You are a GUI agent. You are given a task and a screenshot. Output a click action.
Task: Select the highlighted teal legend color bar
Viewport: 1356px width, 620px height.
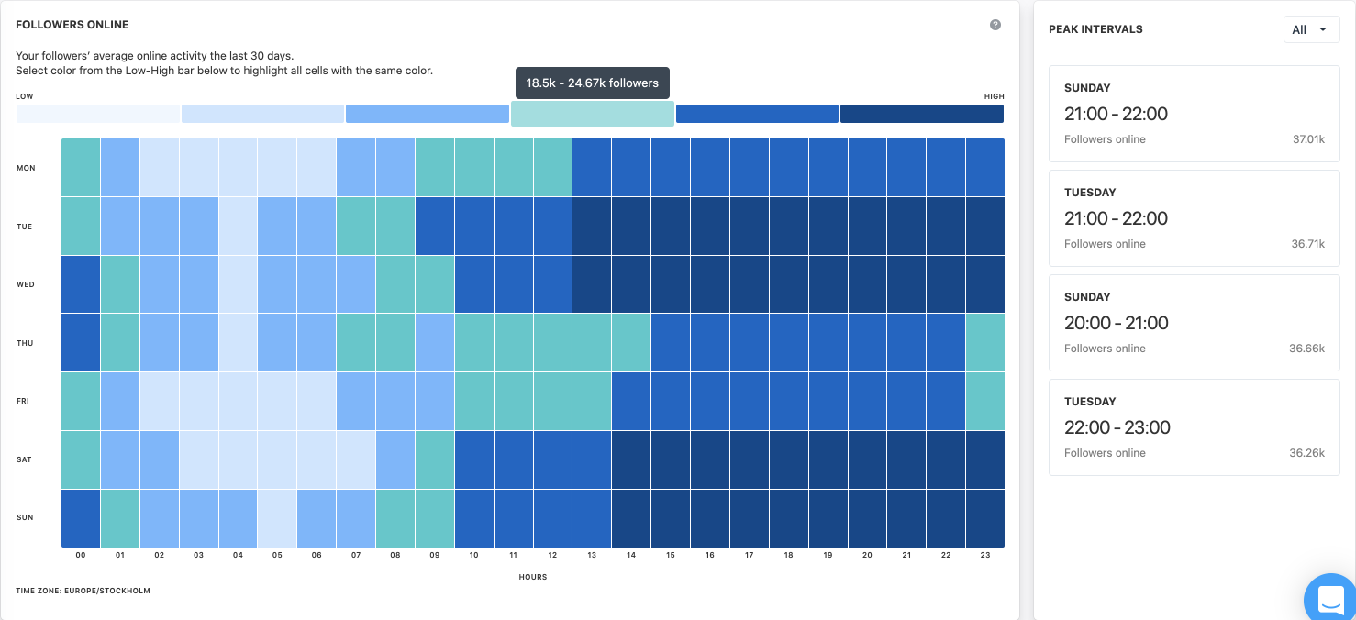pyautogui.click(x=593, y=114)
